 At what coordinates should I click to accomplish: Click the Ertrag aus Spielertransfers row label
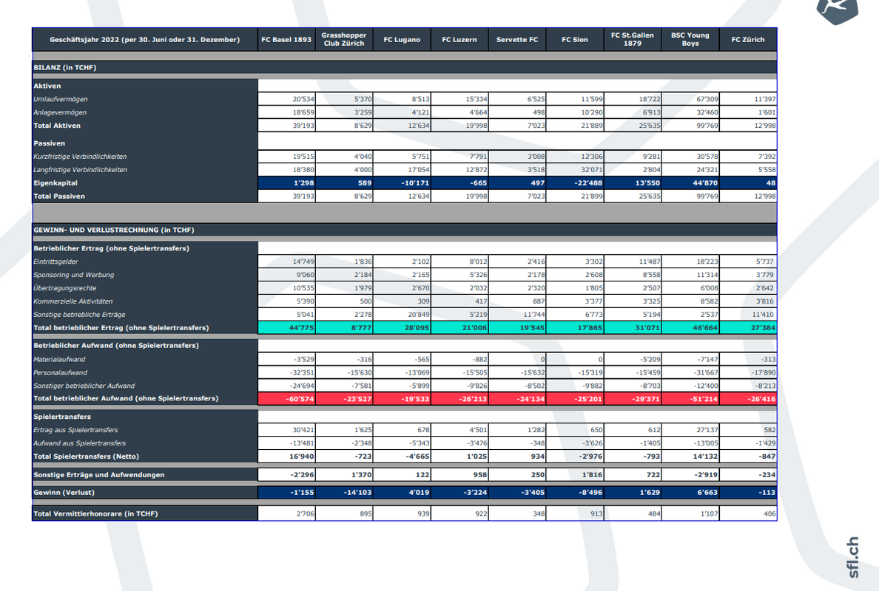(x=75, y=431)
